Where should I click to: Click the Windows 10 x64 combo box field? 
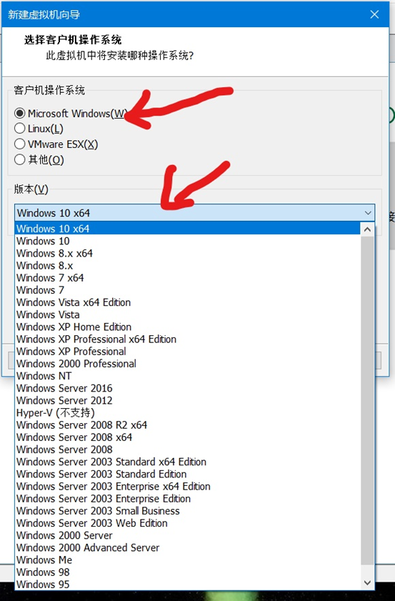194,213
